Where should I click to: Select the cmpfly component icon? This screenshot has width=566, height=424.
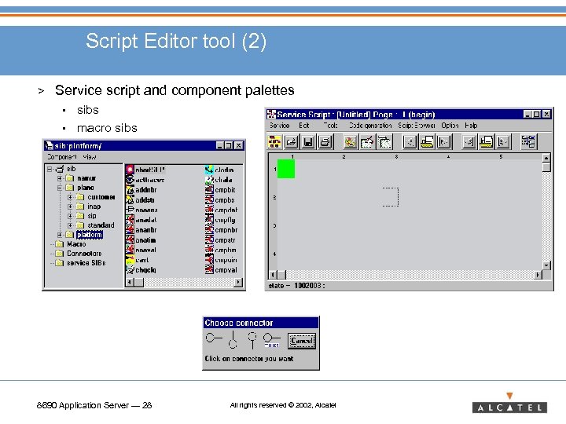coord(209,219)
